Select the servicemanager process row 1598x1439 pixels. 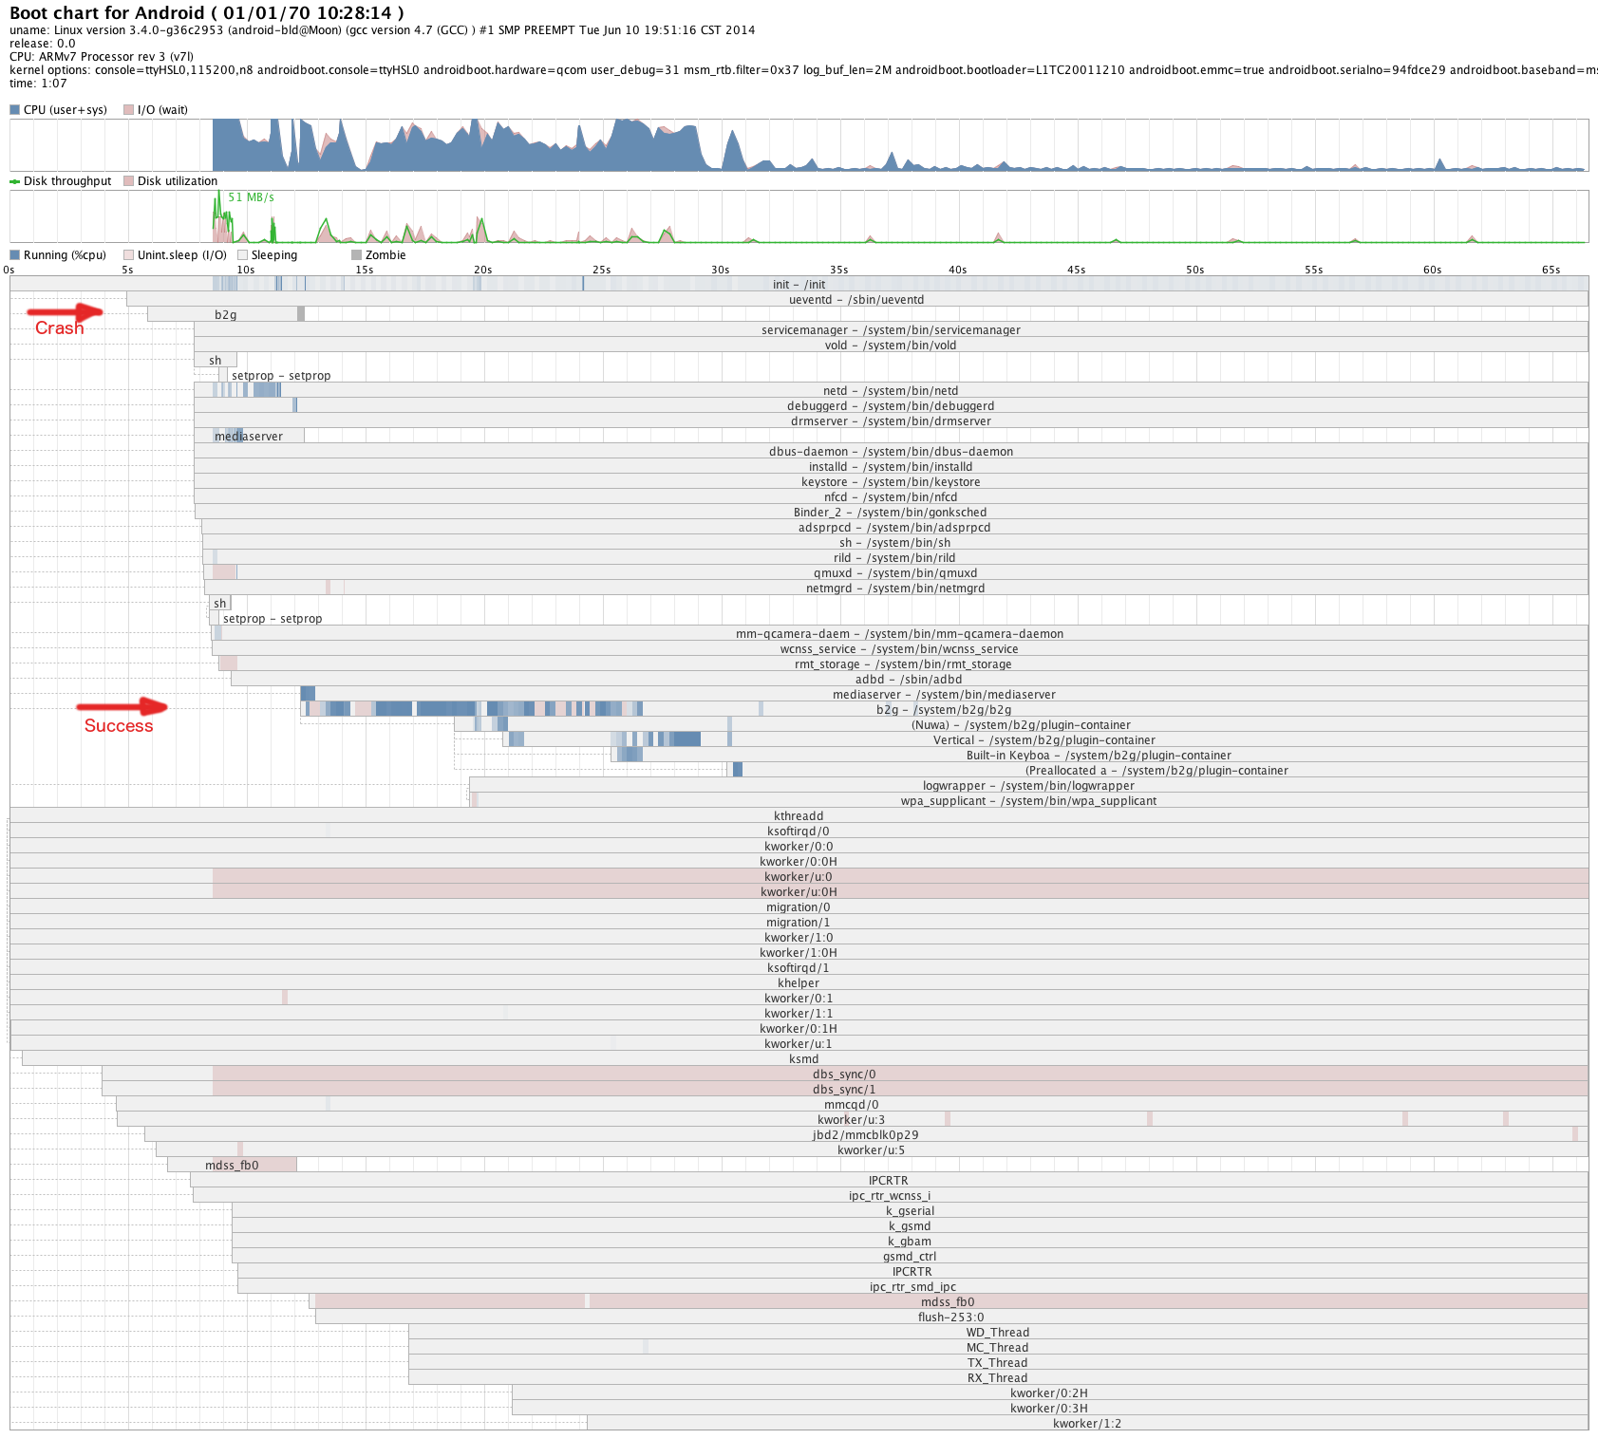pos(891,329)
